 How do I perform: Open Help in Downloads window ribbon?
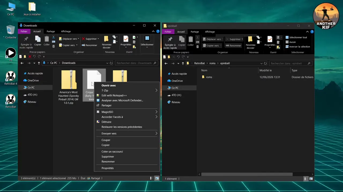pos(158,31)
